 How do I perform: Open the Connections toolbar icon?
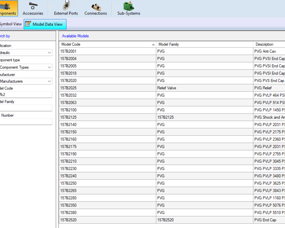click(96, 8)
